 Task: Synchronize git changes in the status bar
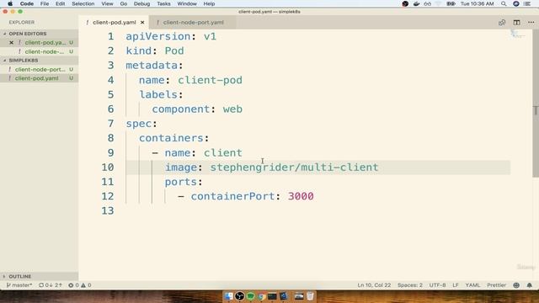[x=51, y=285]
